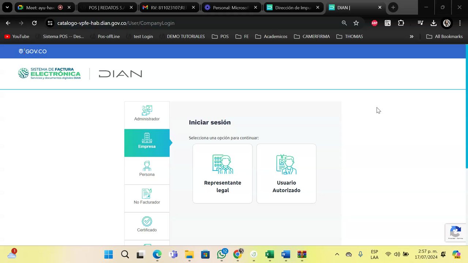This screenshot has height=263, width=468.
Task: Open File Explorer from taskbar
Action: pyautogui.click(x=189, y=254)
